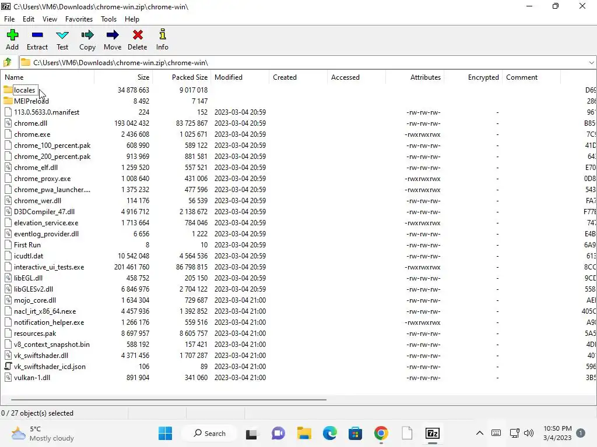Select the MEIPreload folder icon

tap(8, 101)
